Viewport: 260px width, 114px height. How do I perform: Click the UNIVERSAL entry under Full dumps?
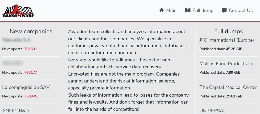213,111
